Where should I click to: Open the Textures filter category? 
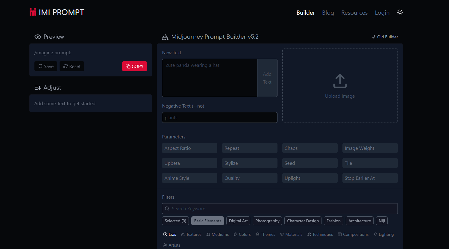pos(191,234)
